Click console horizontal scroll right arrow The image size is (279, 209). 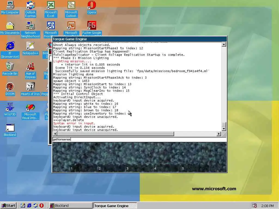pyautogui.click(x=219, y=134)
